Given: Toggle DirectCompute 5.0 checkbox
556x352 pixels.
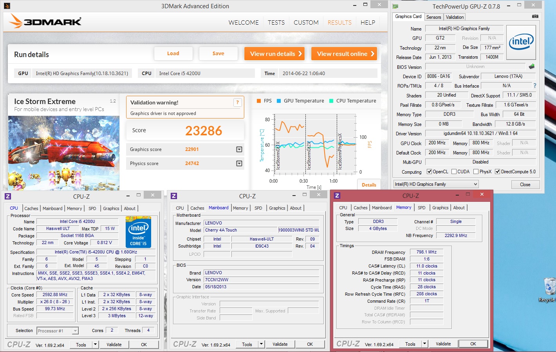Looking at the screenshot, I should [497, 172].
